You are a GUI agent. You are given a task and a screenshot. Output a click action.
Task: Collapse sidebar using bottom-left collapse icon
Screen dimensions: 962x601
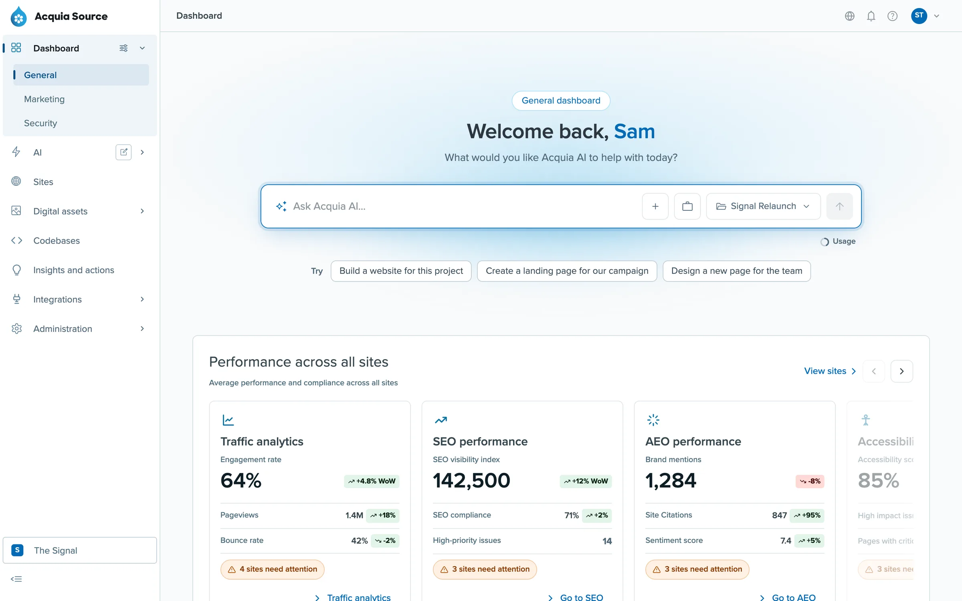[16, 579]
